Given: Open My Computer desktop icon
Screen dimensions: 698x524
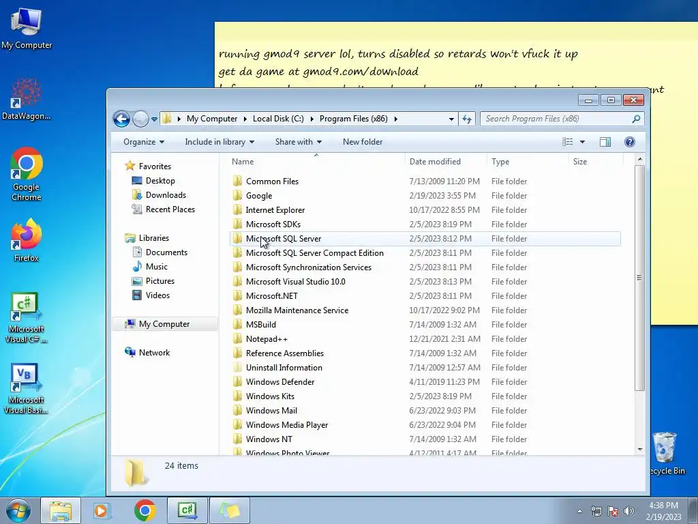Looking at the screenshot, I should point(27,28).
